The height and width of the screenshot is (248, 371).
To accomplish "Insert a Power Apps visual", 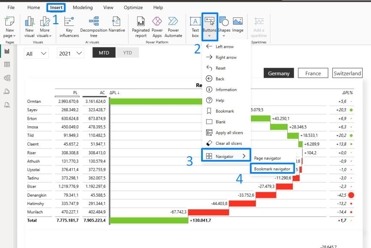I will (157, 27).
